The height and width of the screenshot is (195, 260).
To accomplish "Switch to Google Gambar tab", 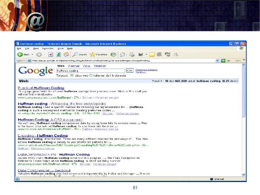I will [x=74, y=66].
